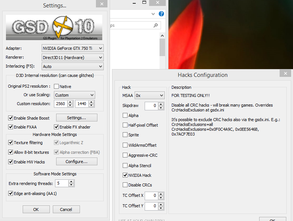Cancel the Settings dialog
Viewport: 293px width, 221px height.
pyautogui.click(x=66, y=209)
